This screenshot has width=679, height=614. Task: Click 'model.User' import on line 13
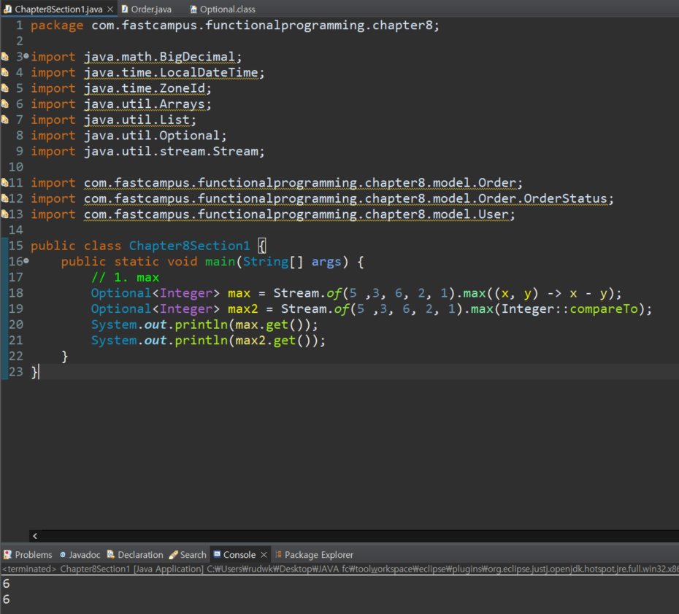pyautogui.click(x=470, y=214)
